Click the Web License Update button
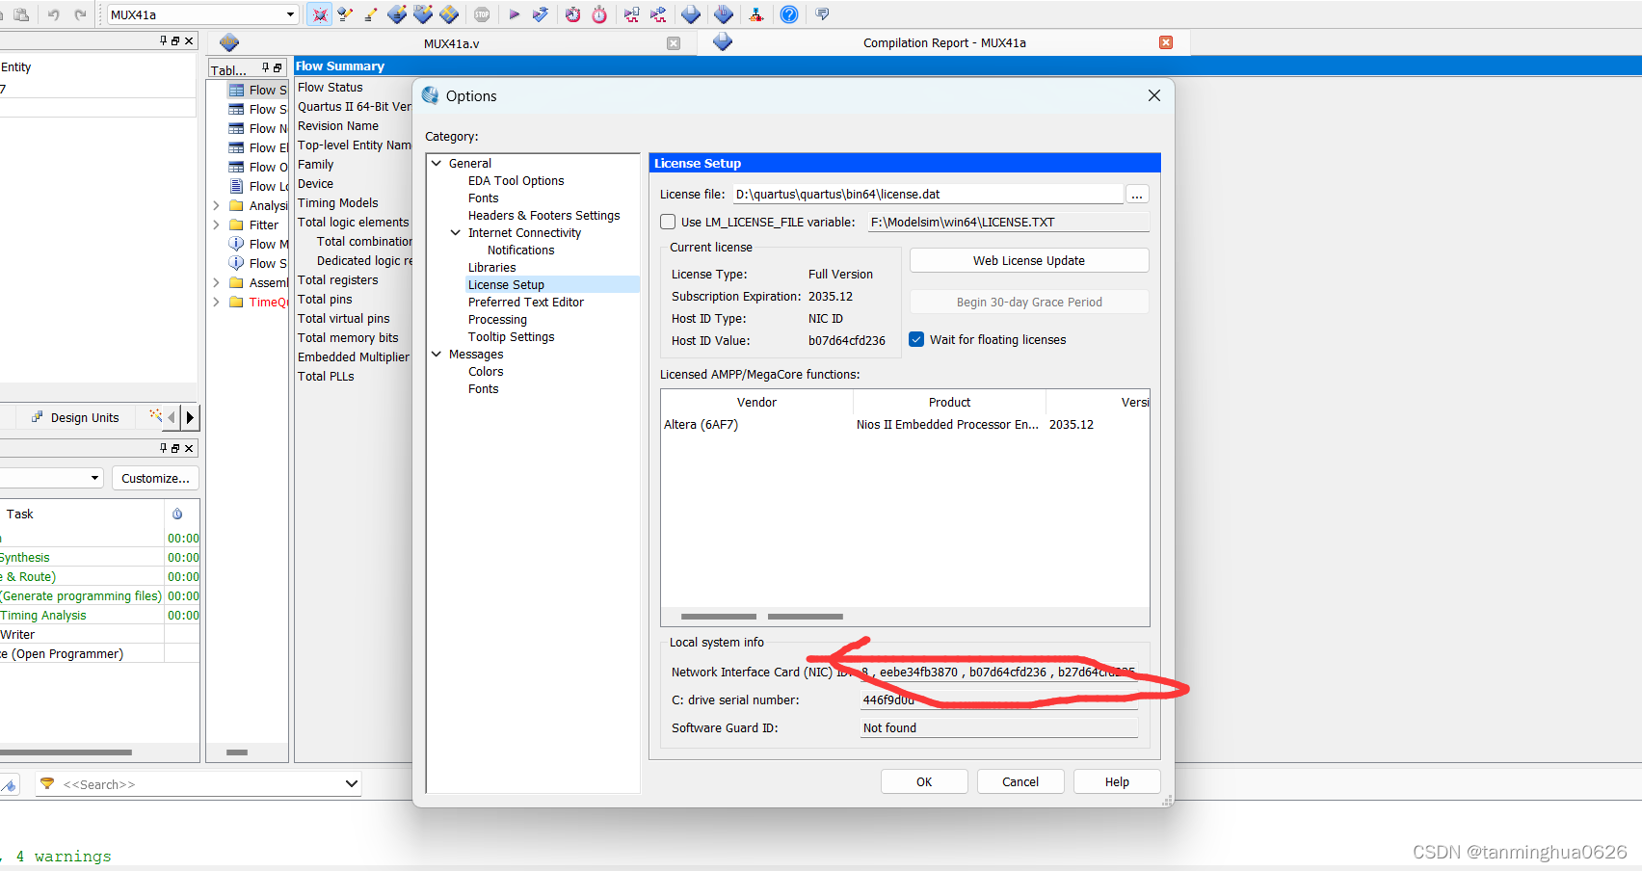The image size is (1642, 871). [1029, 260]
